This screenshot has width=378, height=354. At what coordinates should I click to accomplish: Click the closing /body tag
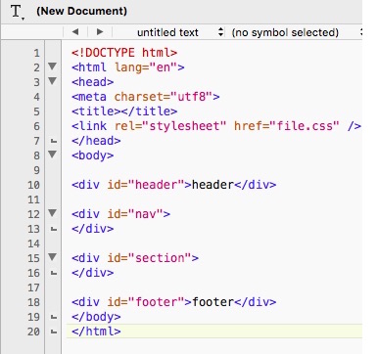click(x=96, y=317)
